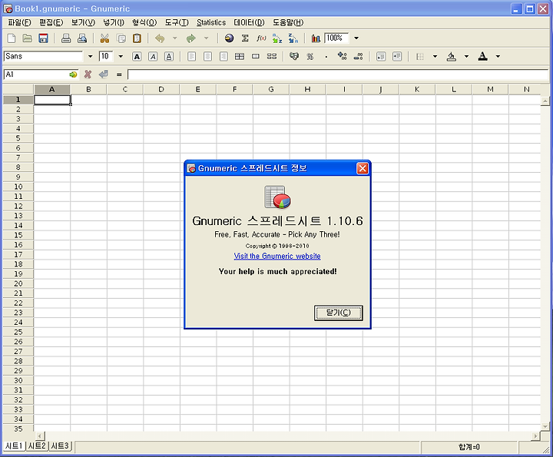Toggle bold formatting
This screenshot has width=553, height=457.
[137, 56]
